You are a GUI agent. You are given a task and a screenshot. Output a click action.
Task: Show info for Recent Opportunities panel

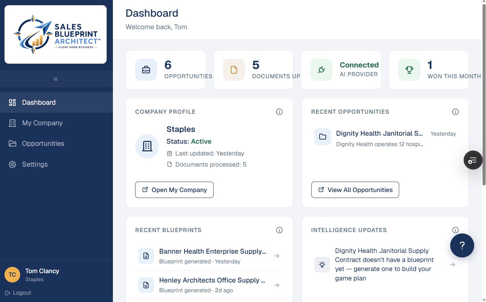pos(455,112)
